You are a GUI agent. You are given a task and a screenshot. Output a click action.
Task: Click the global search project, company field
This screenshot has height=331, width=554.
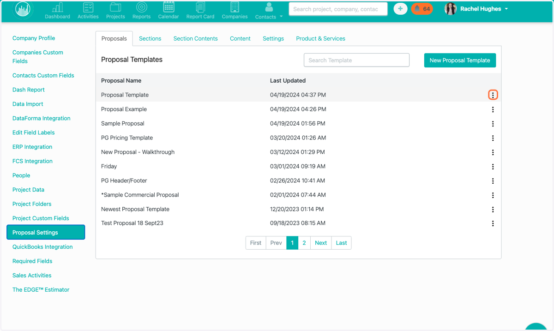(x=338, y=9)
